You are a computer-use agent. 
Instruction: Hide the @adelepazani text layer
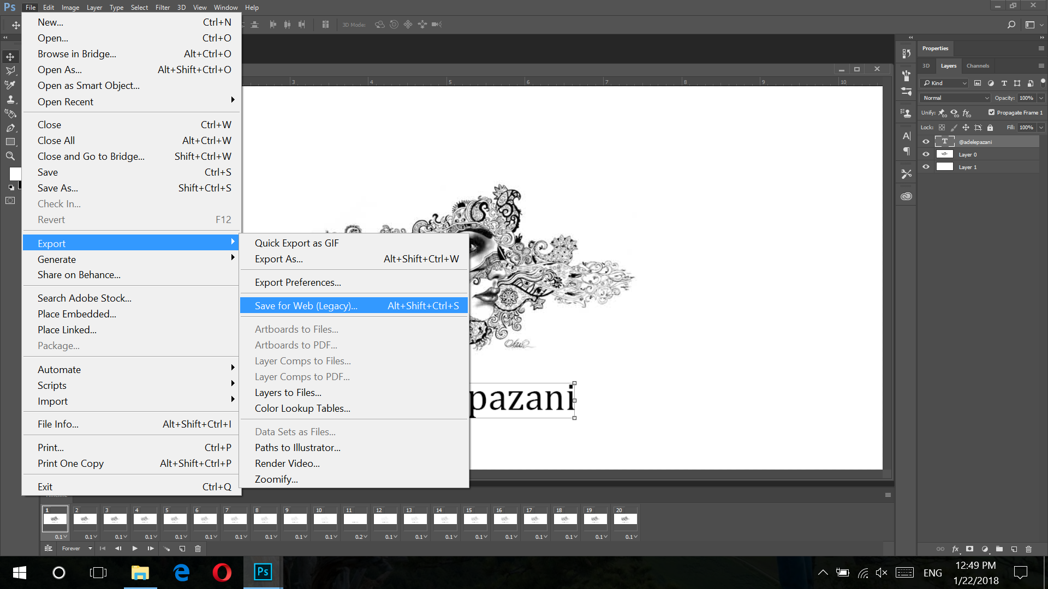[x=926, y=141]
